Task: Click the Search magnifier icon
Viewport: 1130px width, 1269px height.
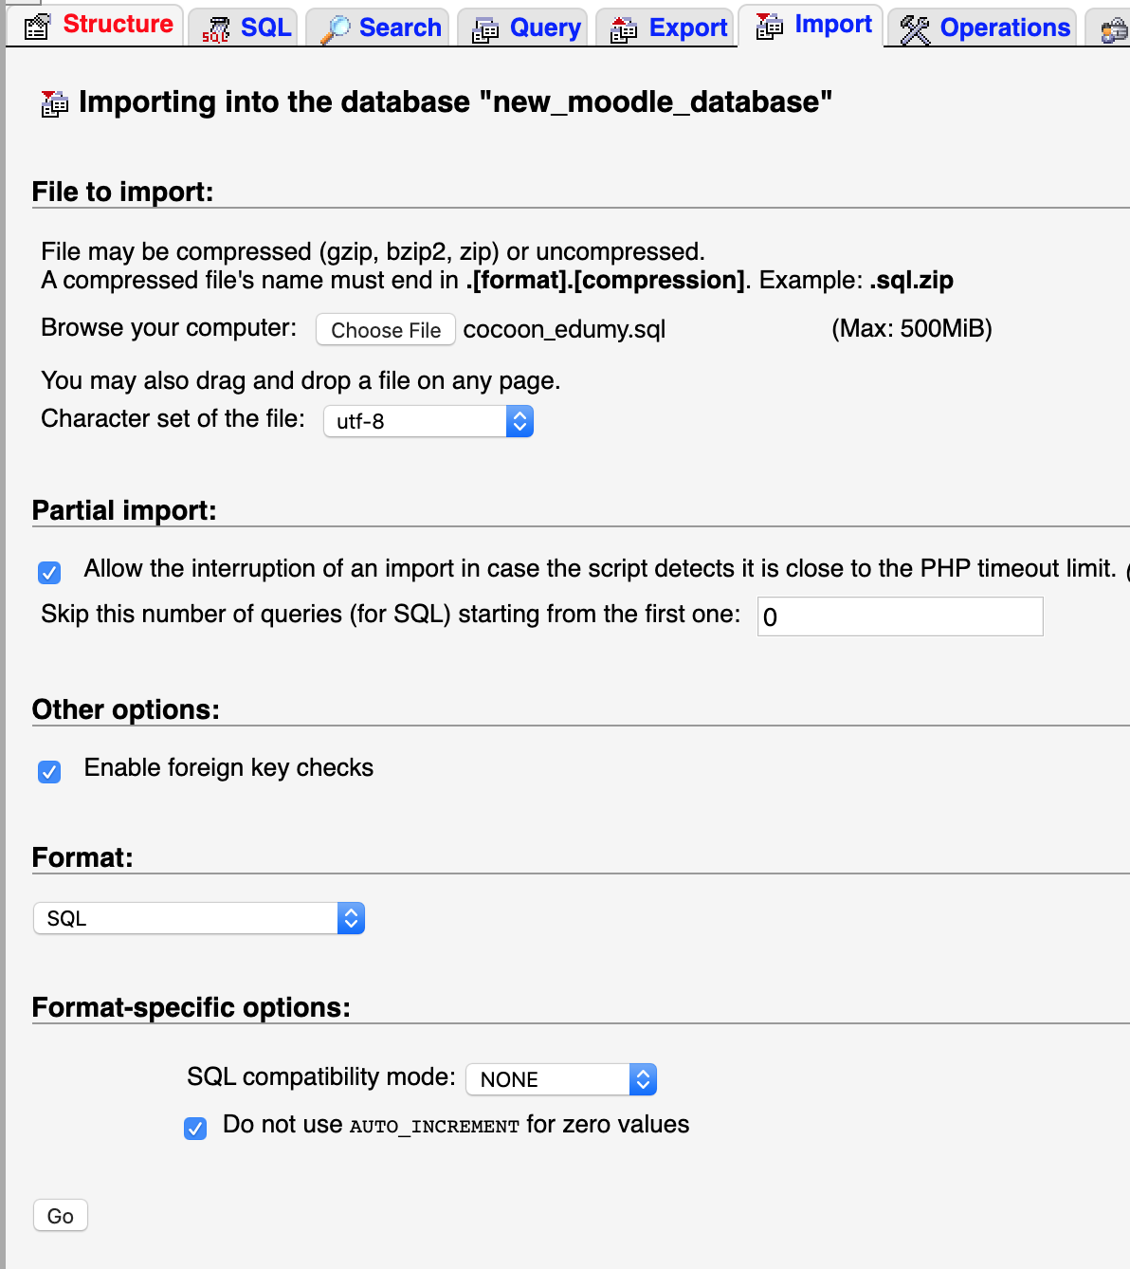Action: coord(335,29)
